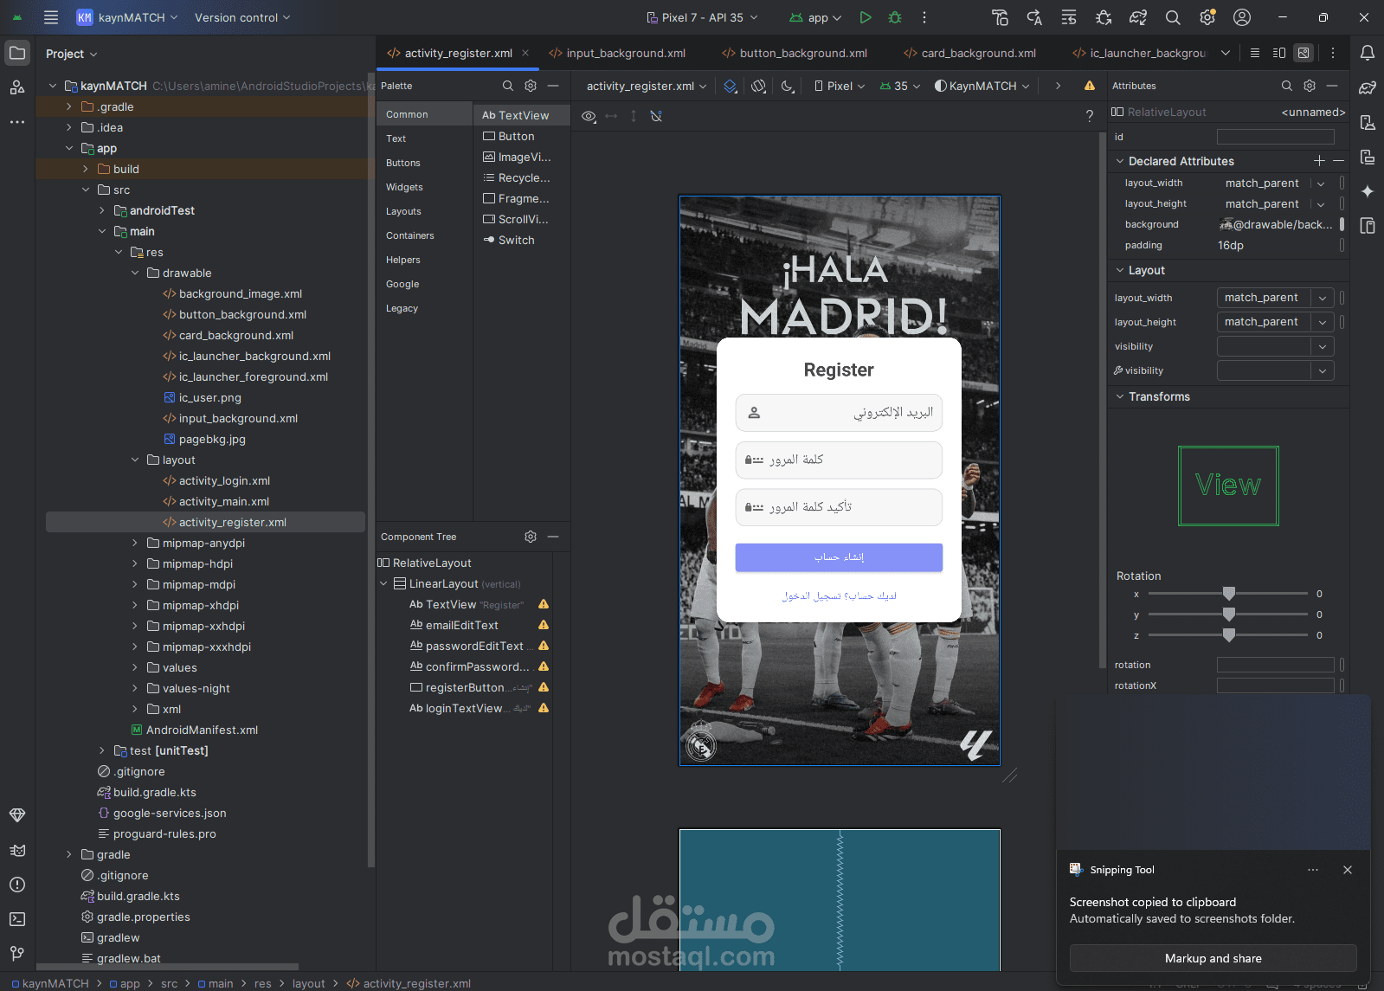Toggle the orientation rotate icon in designer
This screenshot has height=991, width=1384.
tap(759, 86)
